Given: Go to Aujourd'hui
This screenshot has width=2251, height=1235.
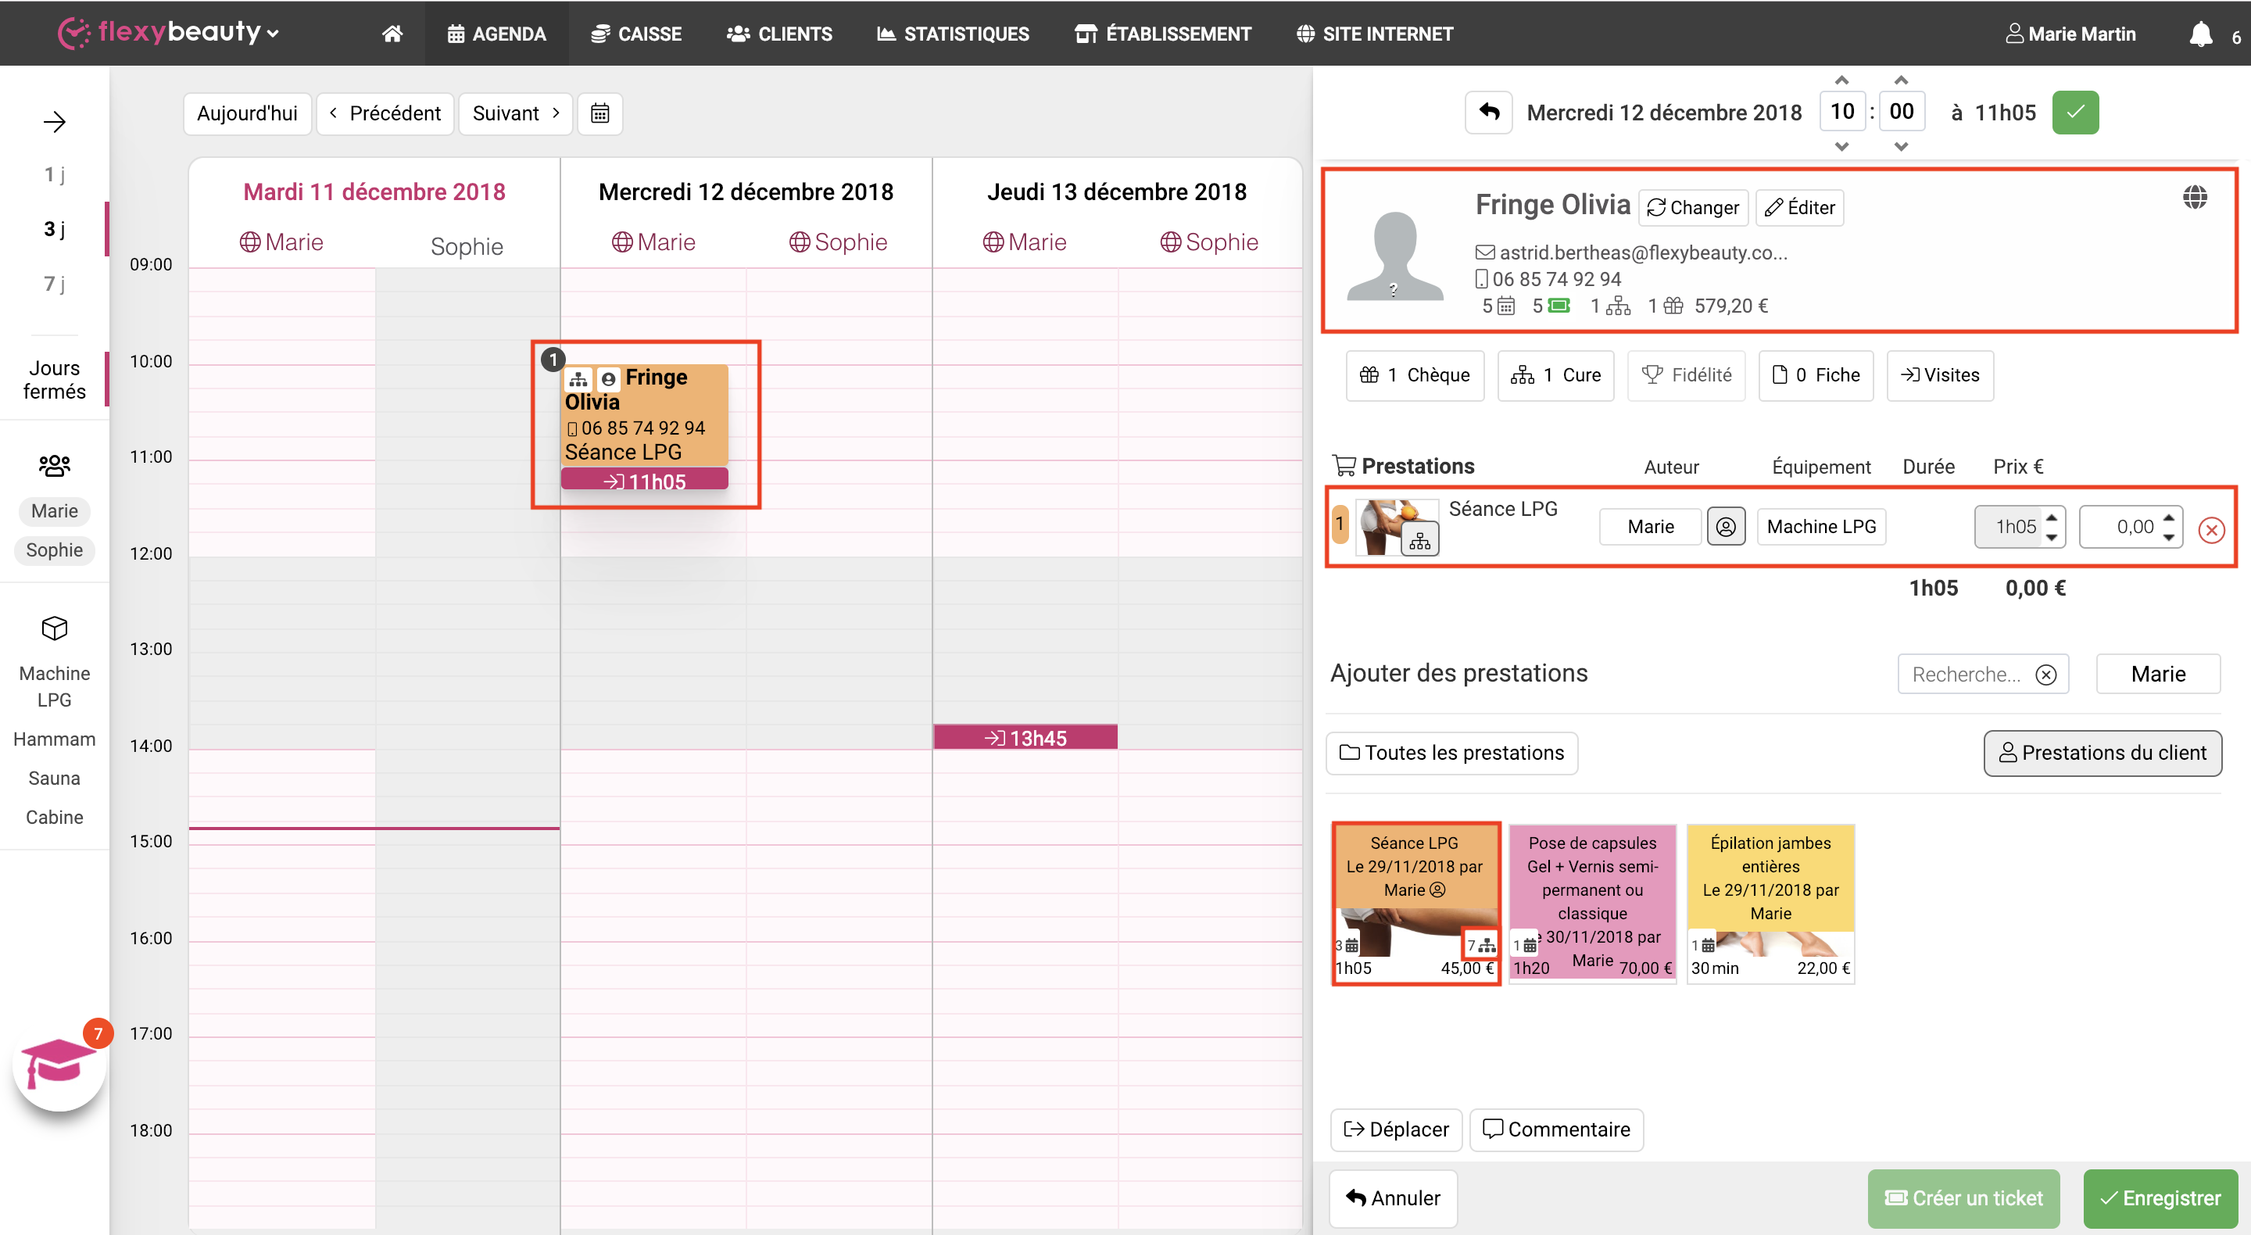Looking at the screenshot, I should click(x=247, y=113).
